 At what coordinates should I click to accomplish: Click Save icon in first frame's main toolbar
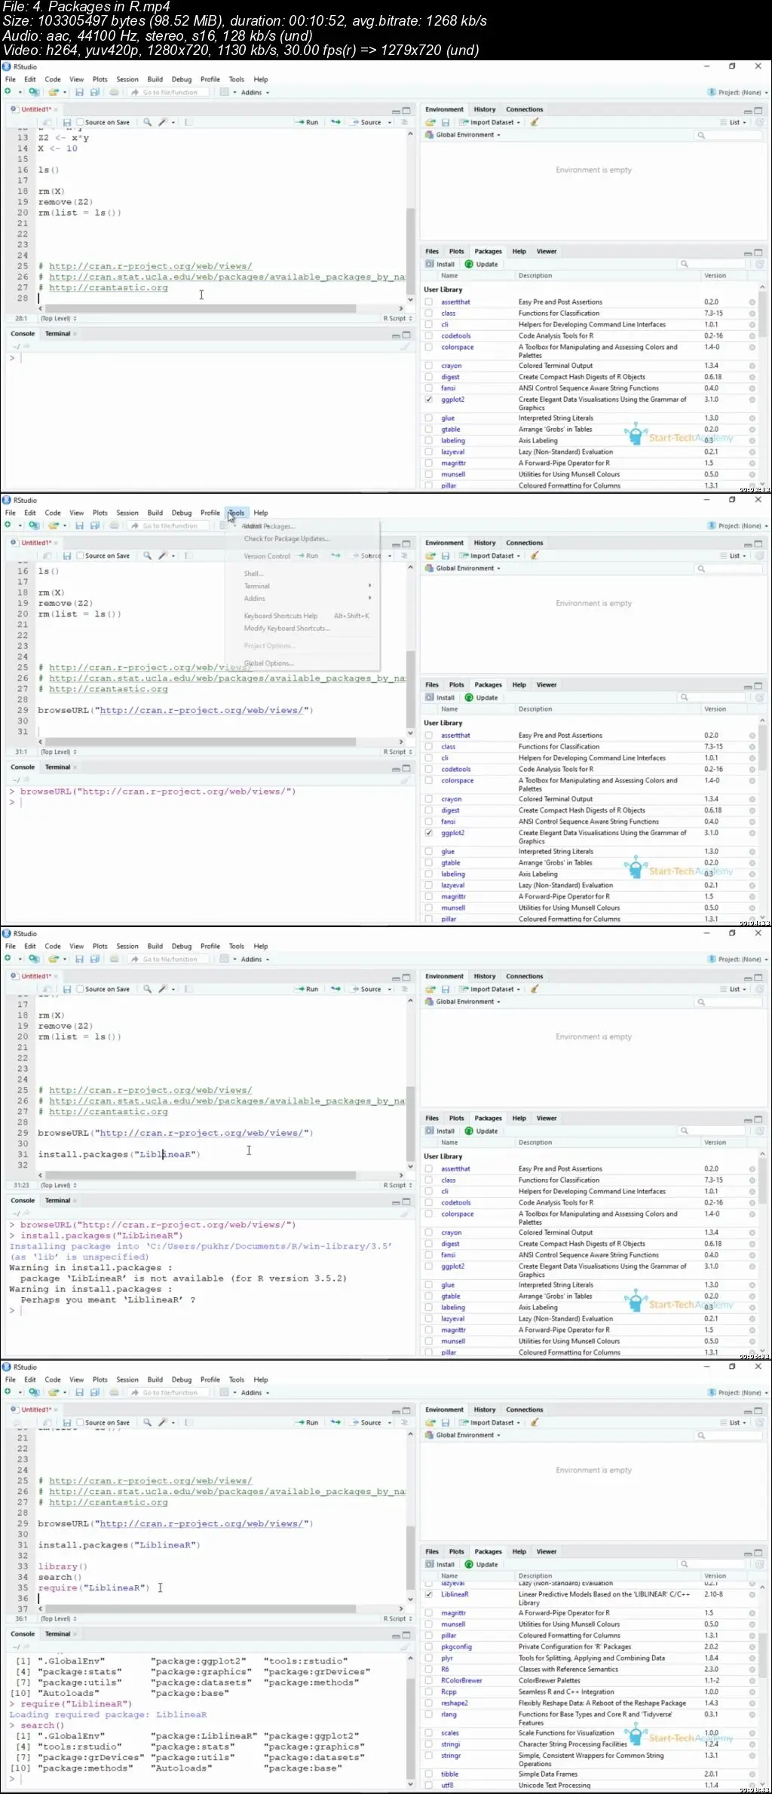(x=79, y=92)
